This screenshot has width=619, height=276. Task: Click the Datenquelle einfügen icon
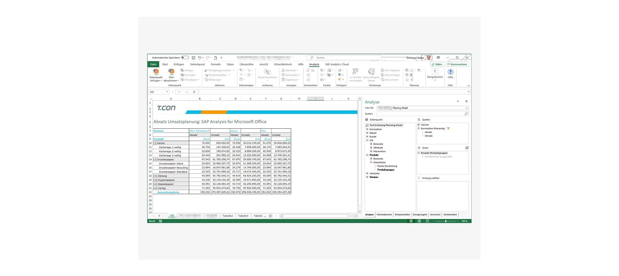(156, 72)
